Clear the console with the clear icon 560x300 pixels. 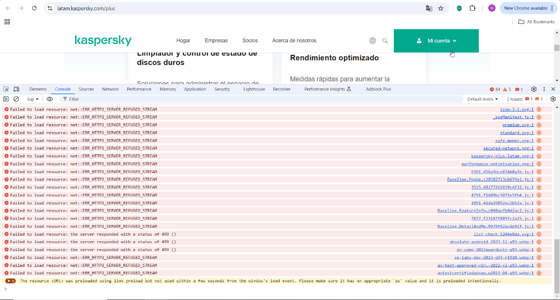point(16,99)
